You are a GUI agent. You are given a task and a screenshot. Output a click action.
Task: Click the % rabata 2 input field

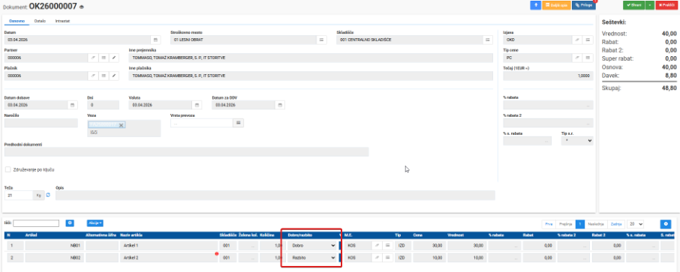[x=548, y=123]
